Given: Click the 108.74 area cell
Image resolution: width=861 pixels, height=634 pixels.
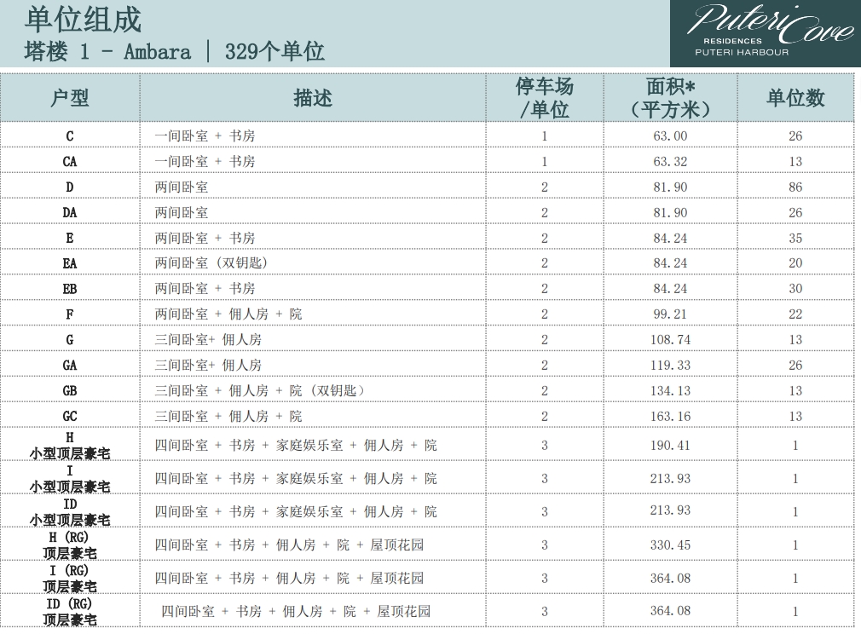Looking at the screenshot, I should tap(670, 339).
